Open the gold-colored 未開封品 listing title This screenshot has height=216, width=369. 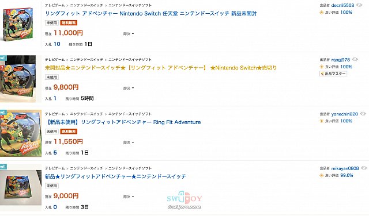pyautogui.click(x=161, y=68)
